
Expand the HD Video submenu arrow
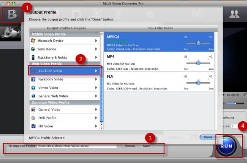click(x=96, y=126)
